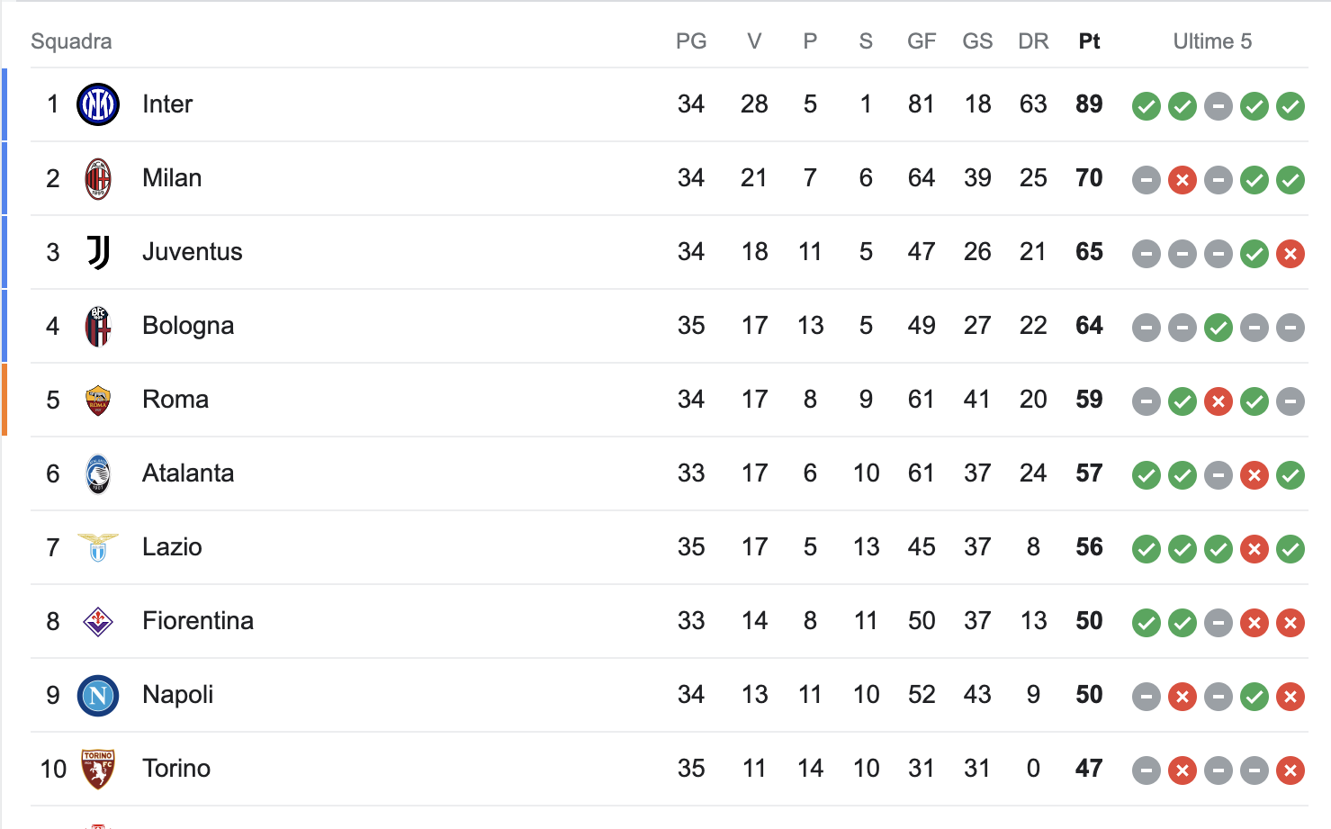The image size is (1331, 829).
Task: Open the Torino bull crest
Action: (x=98, y=769)
